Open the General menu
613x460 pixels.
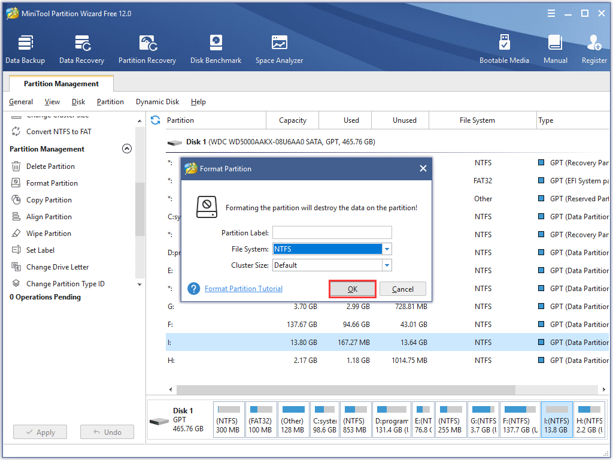(21, 102)
